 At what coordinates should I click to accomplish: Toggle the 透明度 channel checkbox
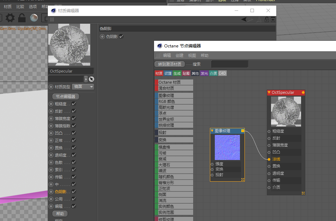click(74, 155)
